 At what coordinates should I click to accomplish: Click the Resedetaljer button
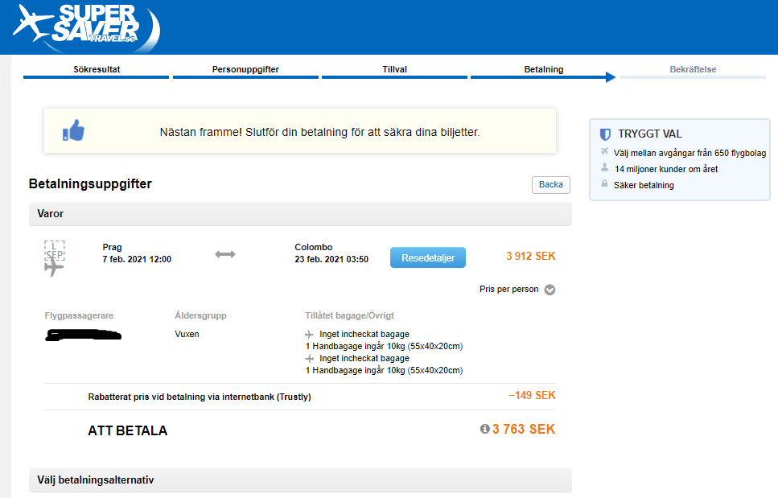(428, 257)
